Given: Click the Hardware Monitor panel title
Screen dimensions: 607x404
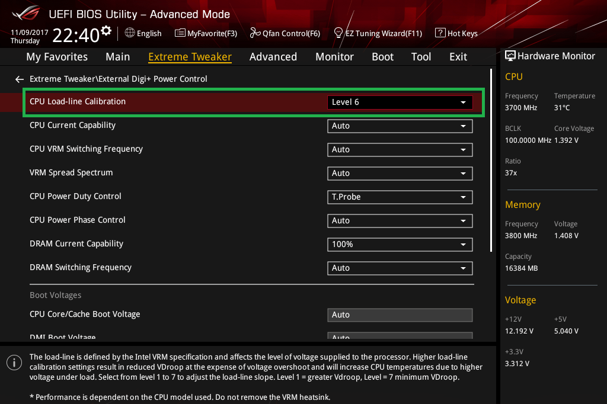Looking at the screenshot, I should click(x=556, y=56).
